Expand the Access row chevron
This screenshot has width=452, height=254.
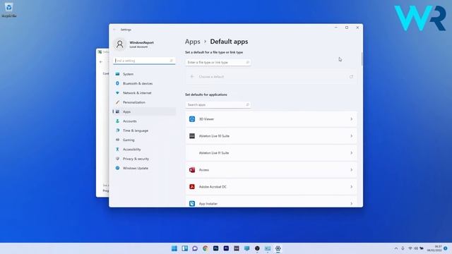coord(352,170)
